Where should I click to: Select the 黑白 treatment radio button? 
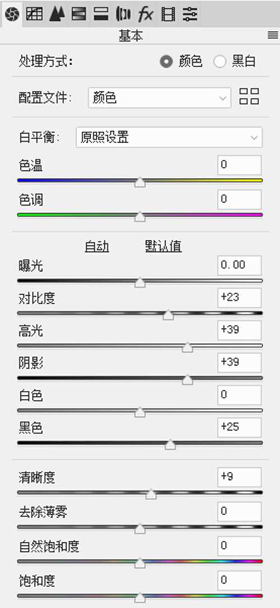coord(220,62)
